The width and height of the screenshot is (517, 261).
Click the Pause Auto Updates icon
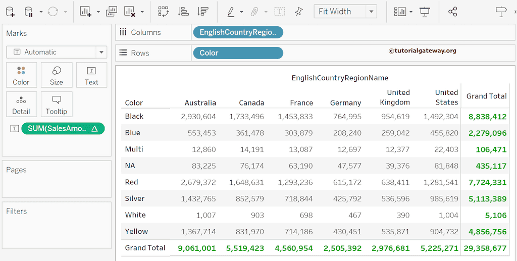point(29,11)
